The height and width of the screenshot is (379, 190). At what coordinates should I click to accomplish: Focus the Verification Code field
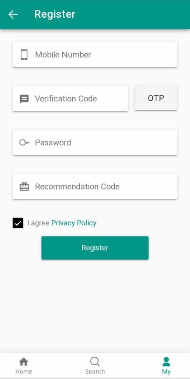70,98
